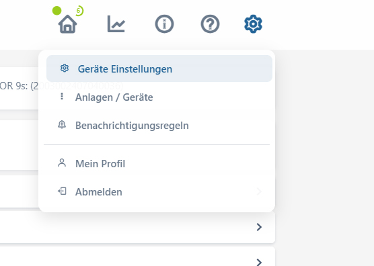Click the vertical dots icon beside Anlagen / Geräte
Image resolution: width=374 pixels, height=266 pixels.
point(62,96)
